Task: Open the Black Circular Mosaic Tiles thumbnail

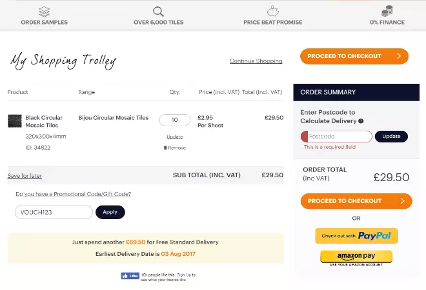Action: click(14, 122)
